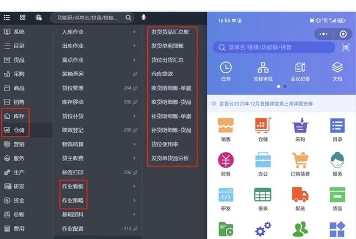Open 发货单货品分析 report
Image resolution: width=356 pixels, height=239 pixels.
170,158
